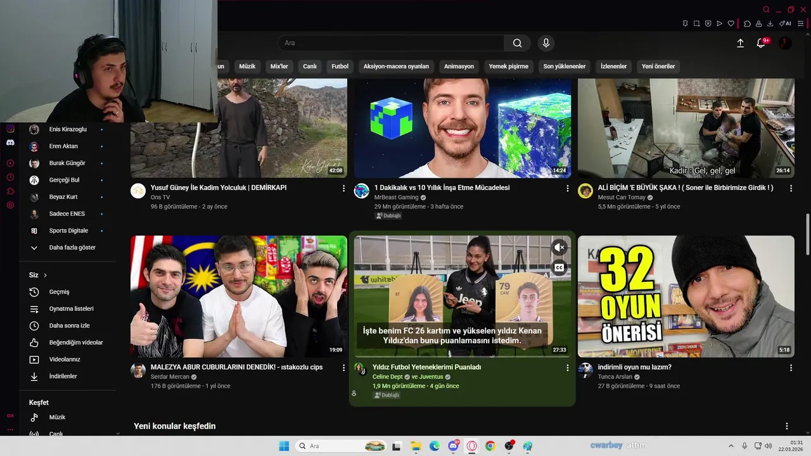Select the Yeni öneriler chip
Viewport: 811px width, 456px height.
click(658, 66)
